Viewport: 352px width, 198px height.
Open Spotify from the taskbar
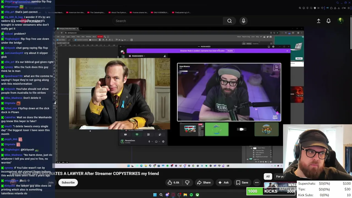191,195
